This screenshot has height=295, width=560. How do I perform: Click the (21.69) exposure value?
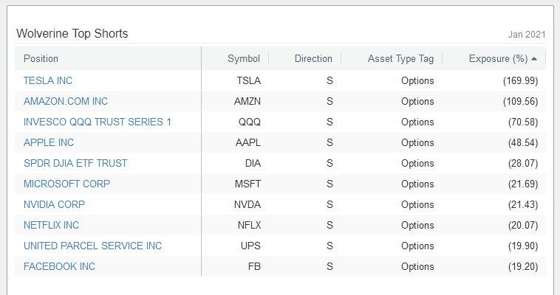pyautogui.click(x=523, y=184)
